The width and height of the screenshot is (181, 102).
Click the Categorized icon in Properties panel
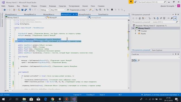pos(133,60)
